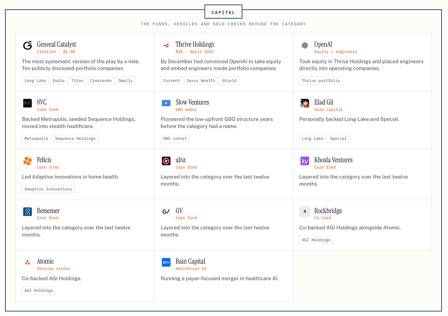Click the 8VC heading
Image resolution: width=448 pixels, height=316 pixels.
pyautogui.click(x=42, y=102)
